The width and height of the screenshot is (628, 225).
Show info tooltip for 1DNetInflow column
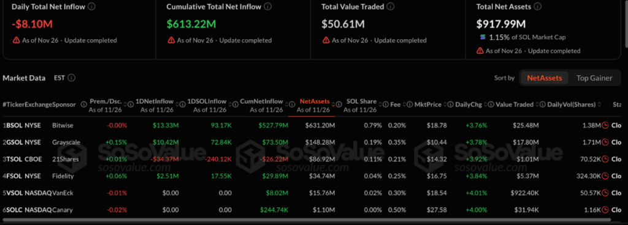click(x=131, y=105)
